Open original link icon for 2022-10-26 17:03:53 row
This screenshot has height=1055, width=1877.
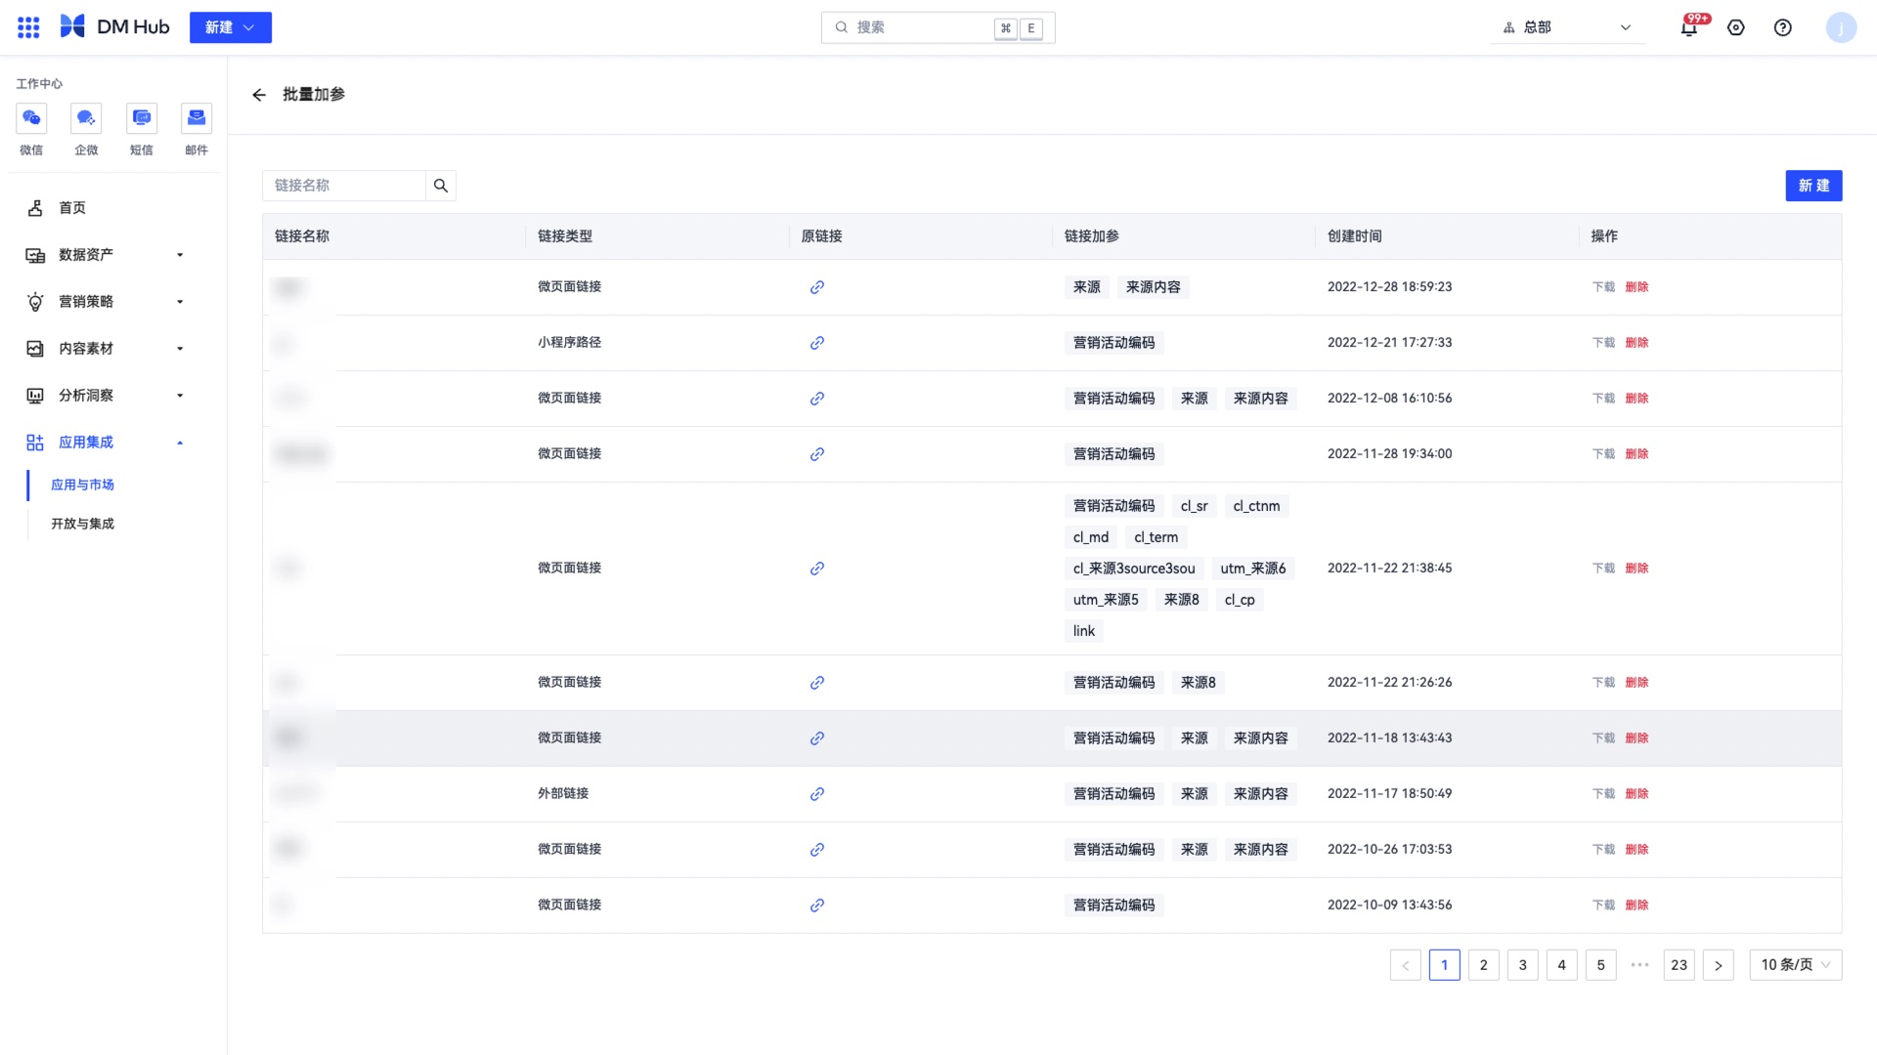(x=817, y=850)
